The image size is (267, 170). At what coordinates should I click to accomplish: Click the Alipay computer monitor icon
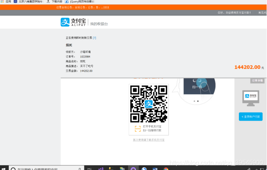tap(251, 98)
